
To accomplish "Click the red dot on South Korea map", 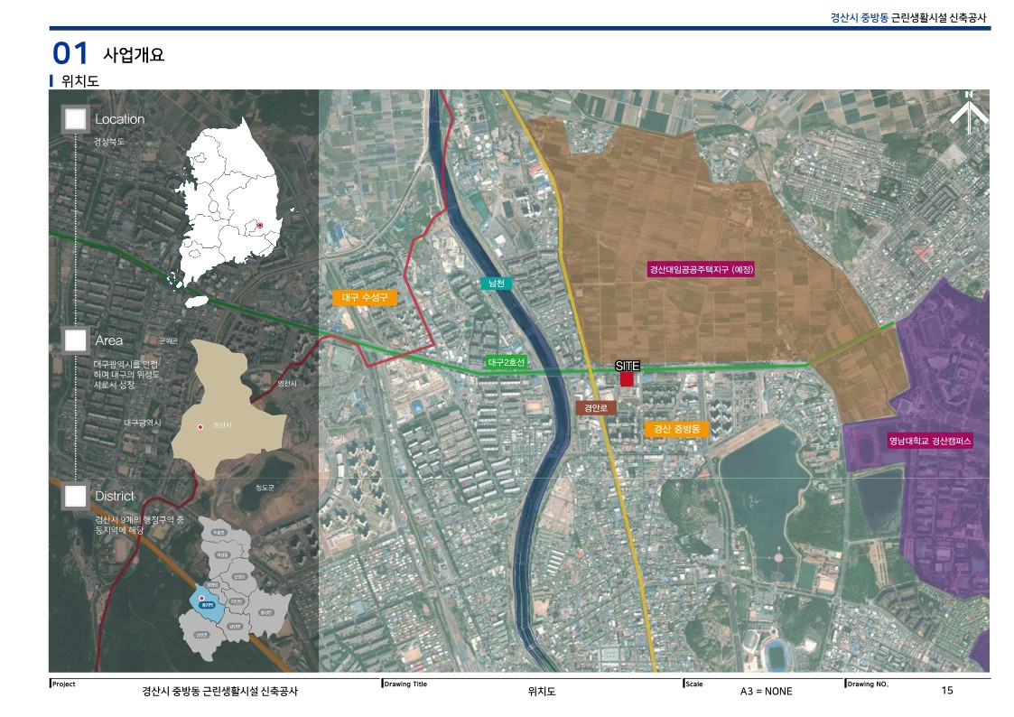I will [259, 225].
